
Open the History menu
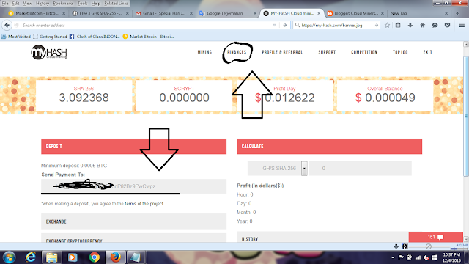[43, 3]
